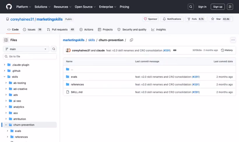Open the header appearance settings icon
The image size is (239, 142).
230,7
